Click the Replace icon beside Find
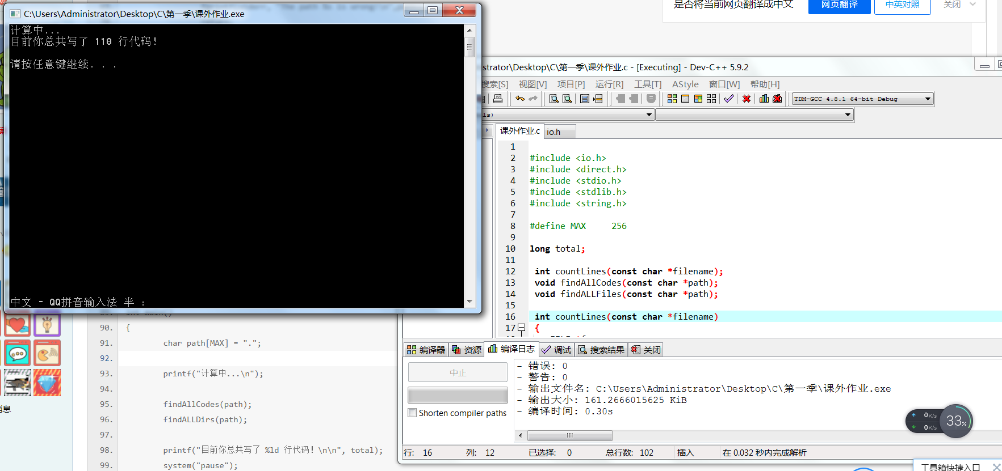The image size is (1002, 471). pyautogui.click(x=567, y=99)
